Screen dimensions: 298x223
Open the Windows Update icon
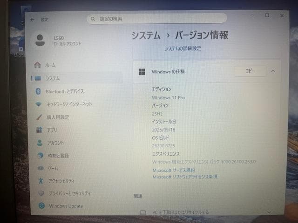pos(41,205)
